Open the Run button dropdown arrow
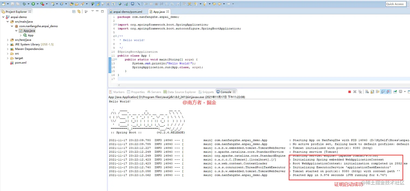This screenshot has height=191, width=410. tap(37, 4)
